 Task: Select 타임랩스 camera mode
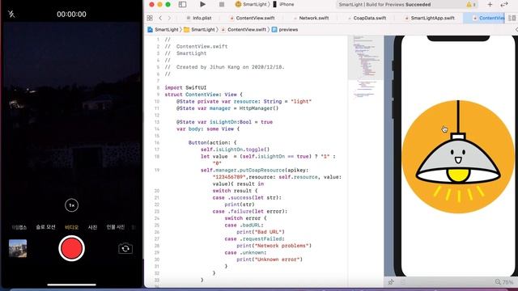(19, 227)
